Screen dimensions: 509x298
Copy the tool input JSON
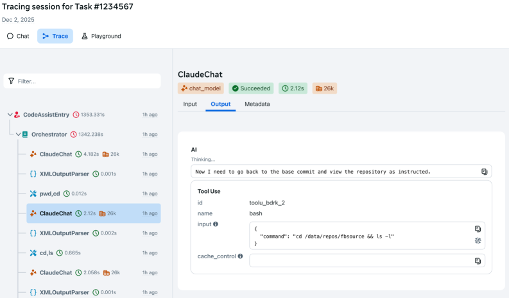click(478, 229)
